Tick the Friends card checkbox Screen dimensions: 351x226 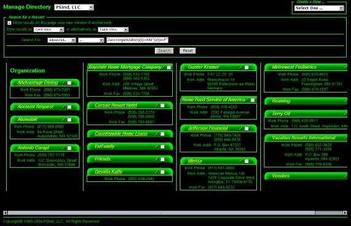(x=162, y=159)
